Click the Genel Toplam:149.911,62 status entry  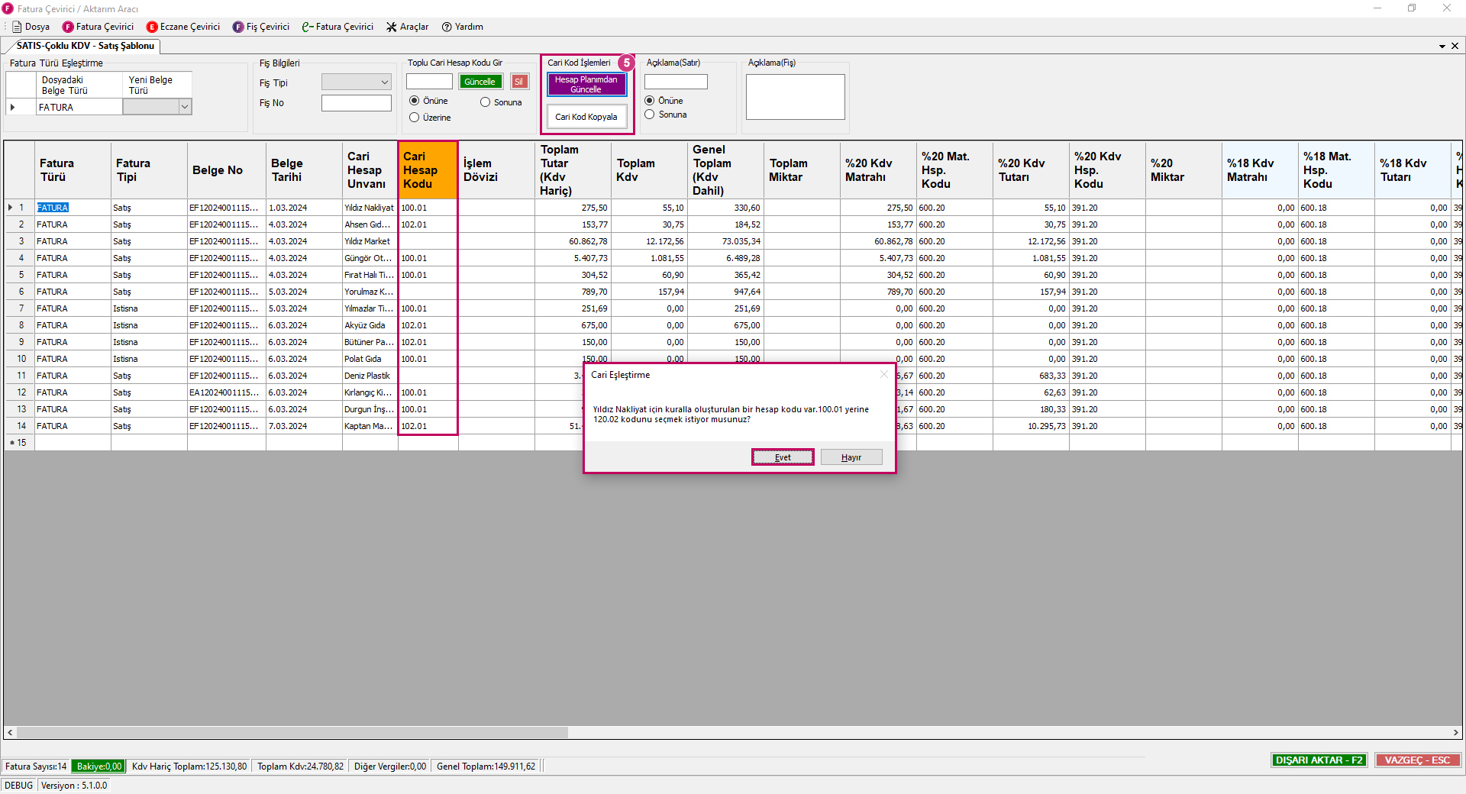(486, 767)
